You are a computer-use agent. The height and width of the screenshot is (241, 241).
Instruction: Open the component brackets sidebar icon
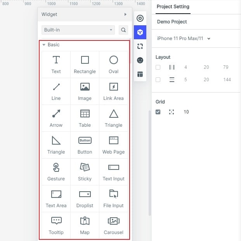[x=140, y=46]
